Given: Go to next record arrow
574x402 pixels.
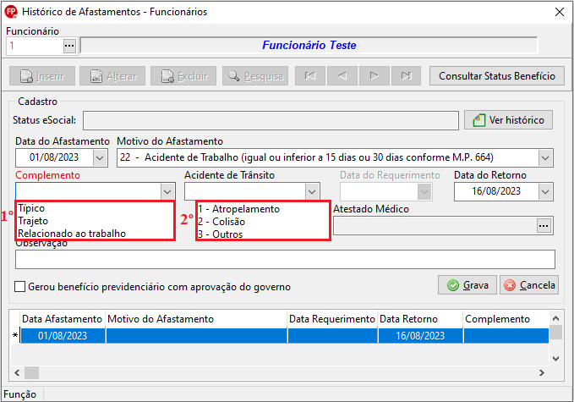Looking at the screenshot, I should click(x=373, y=76).
